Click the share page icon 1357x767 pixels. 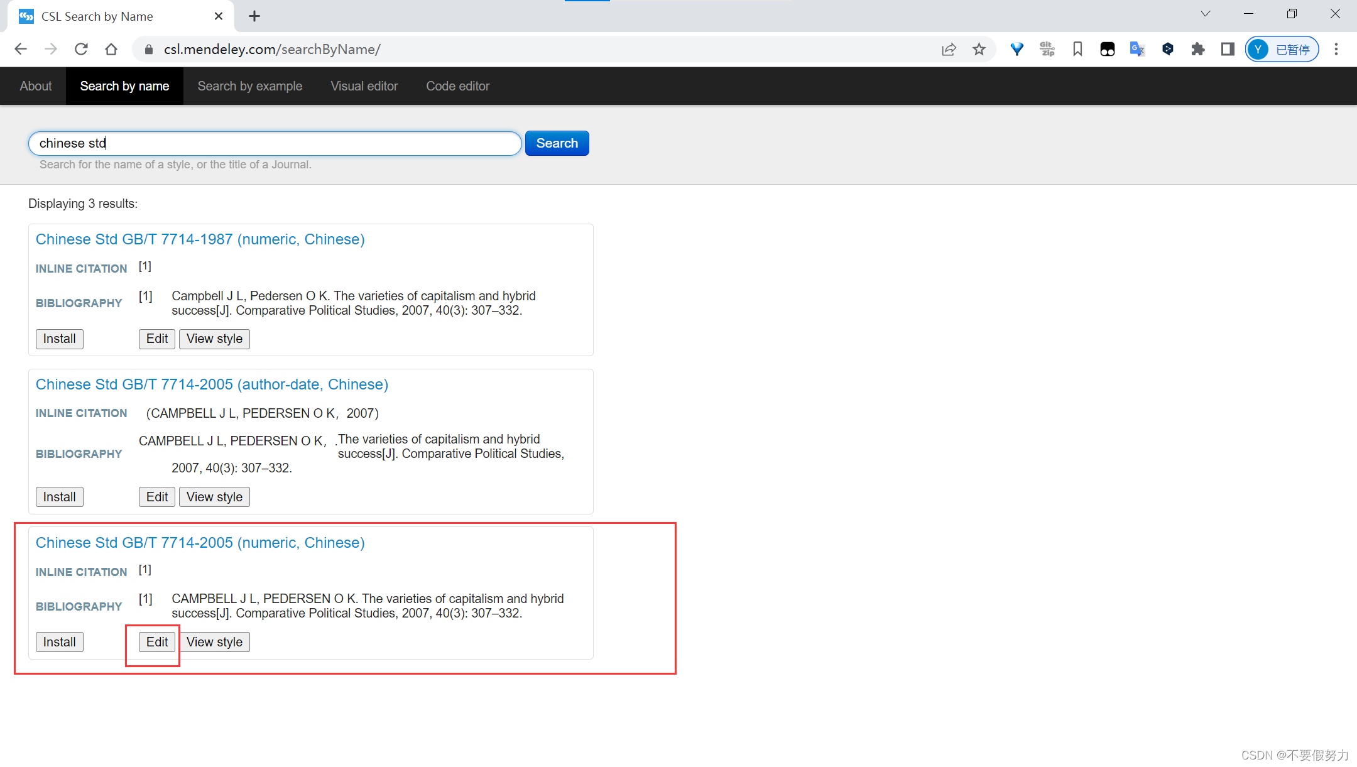coord(949,49)
